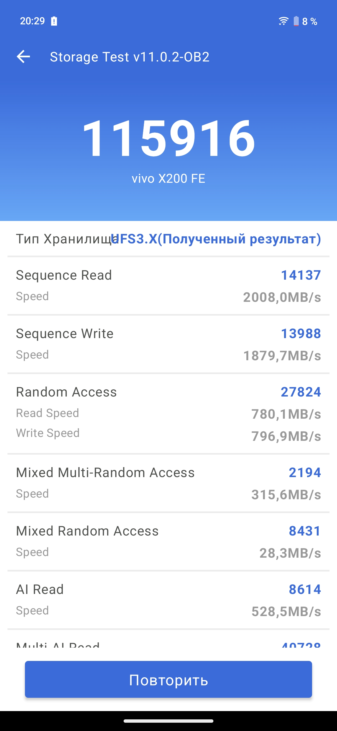337x731 pixels.
Task: Tap the clock showing 20:29
Action: [x=32, y=21]
